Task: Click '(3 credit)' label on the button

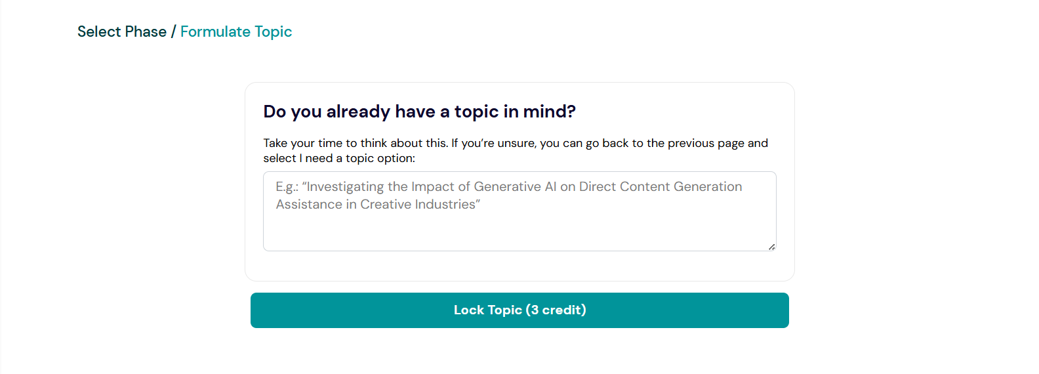Action: point(556,310)
